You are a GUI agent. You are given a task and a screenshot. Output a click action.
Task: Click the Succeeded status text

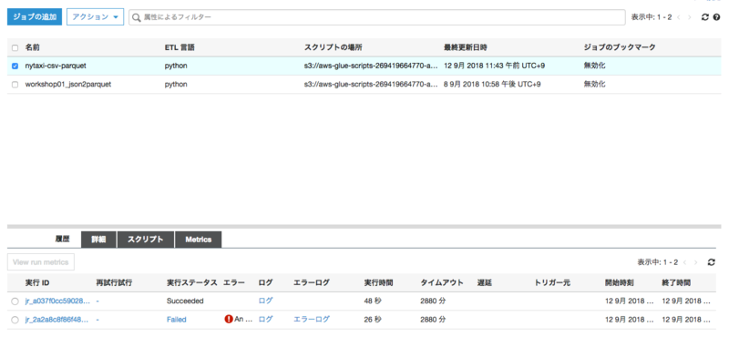tap(185, 301)
